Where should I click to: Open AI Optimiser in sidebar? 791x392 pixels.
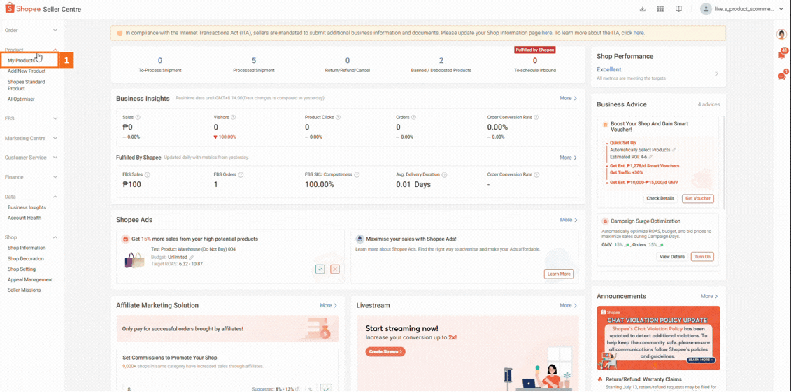pyautogui.click(x=21, y=99)
